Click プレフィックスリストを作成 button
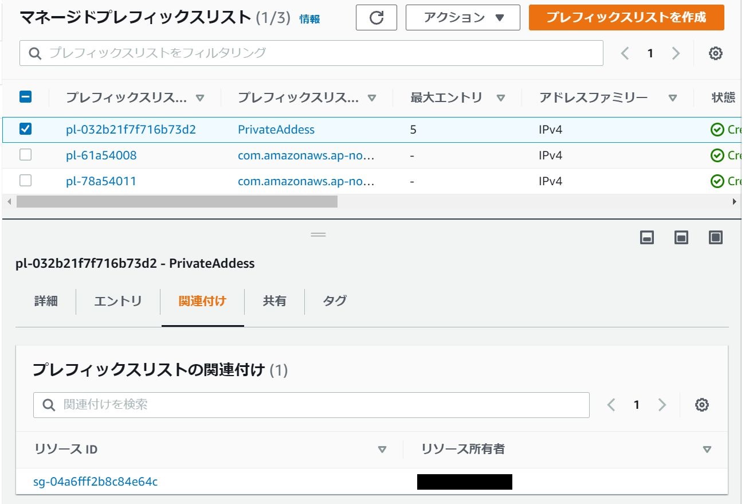 coord(626,18)
